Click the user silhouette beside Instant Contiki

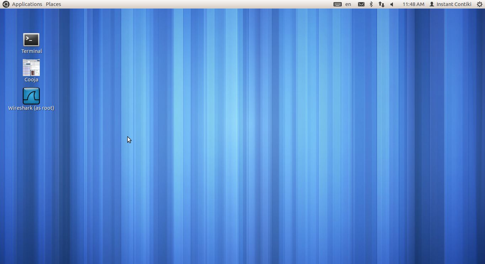pyautogui.click(x=432, y=4)
